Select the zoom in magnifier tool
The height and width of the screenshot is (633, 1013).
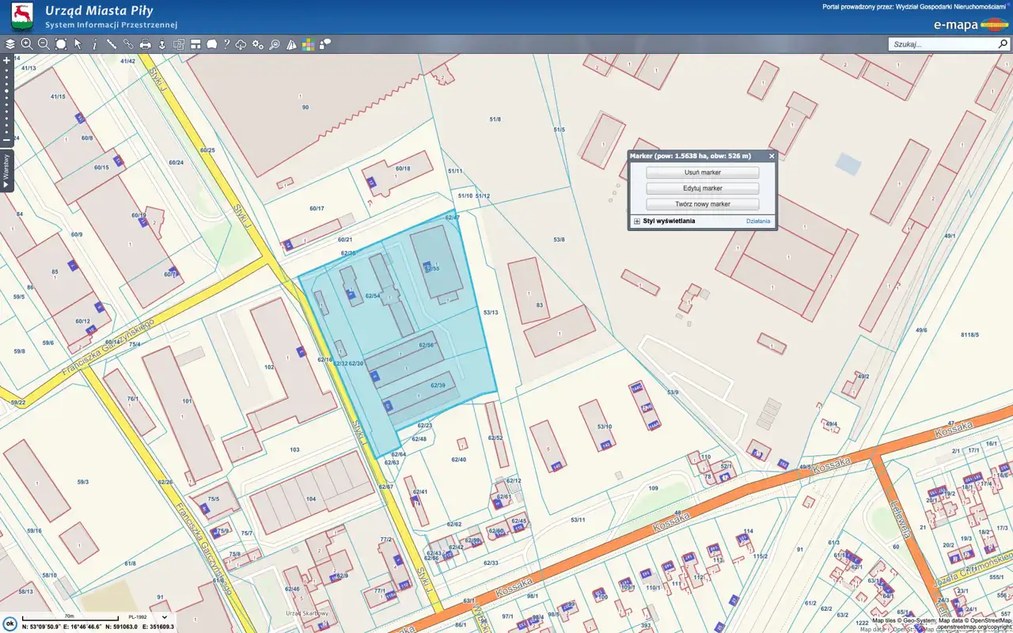click(x=27, y=44)
